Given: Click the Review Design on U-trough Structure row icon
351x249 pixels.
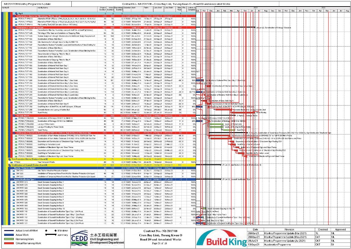Looking at the screenshot, I should click(16, 36).
